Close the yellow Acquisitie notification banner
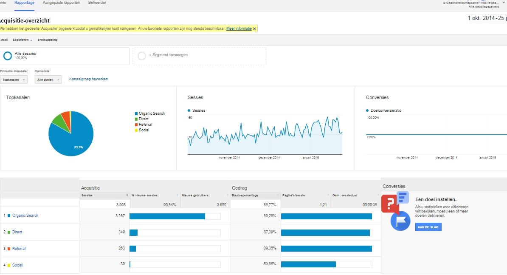This screenshot has height=275, width=507. click(254, 29)
